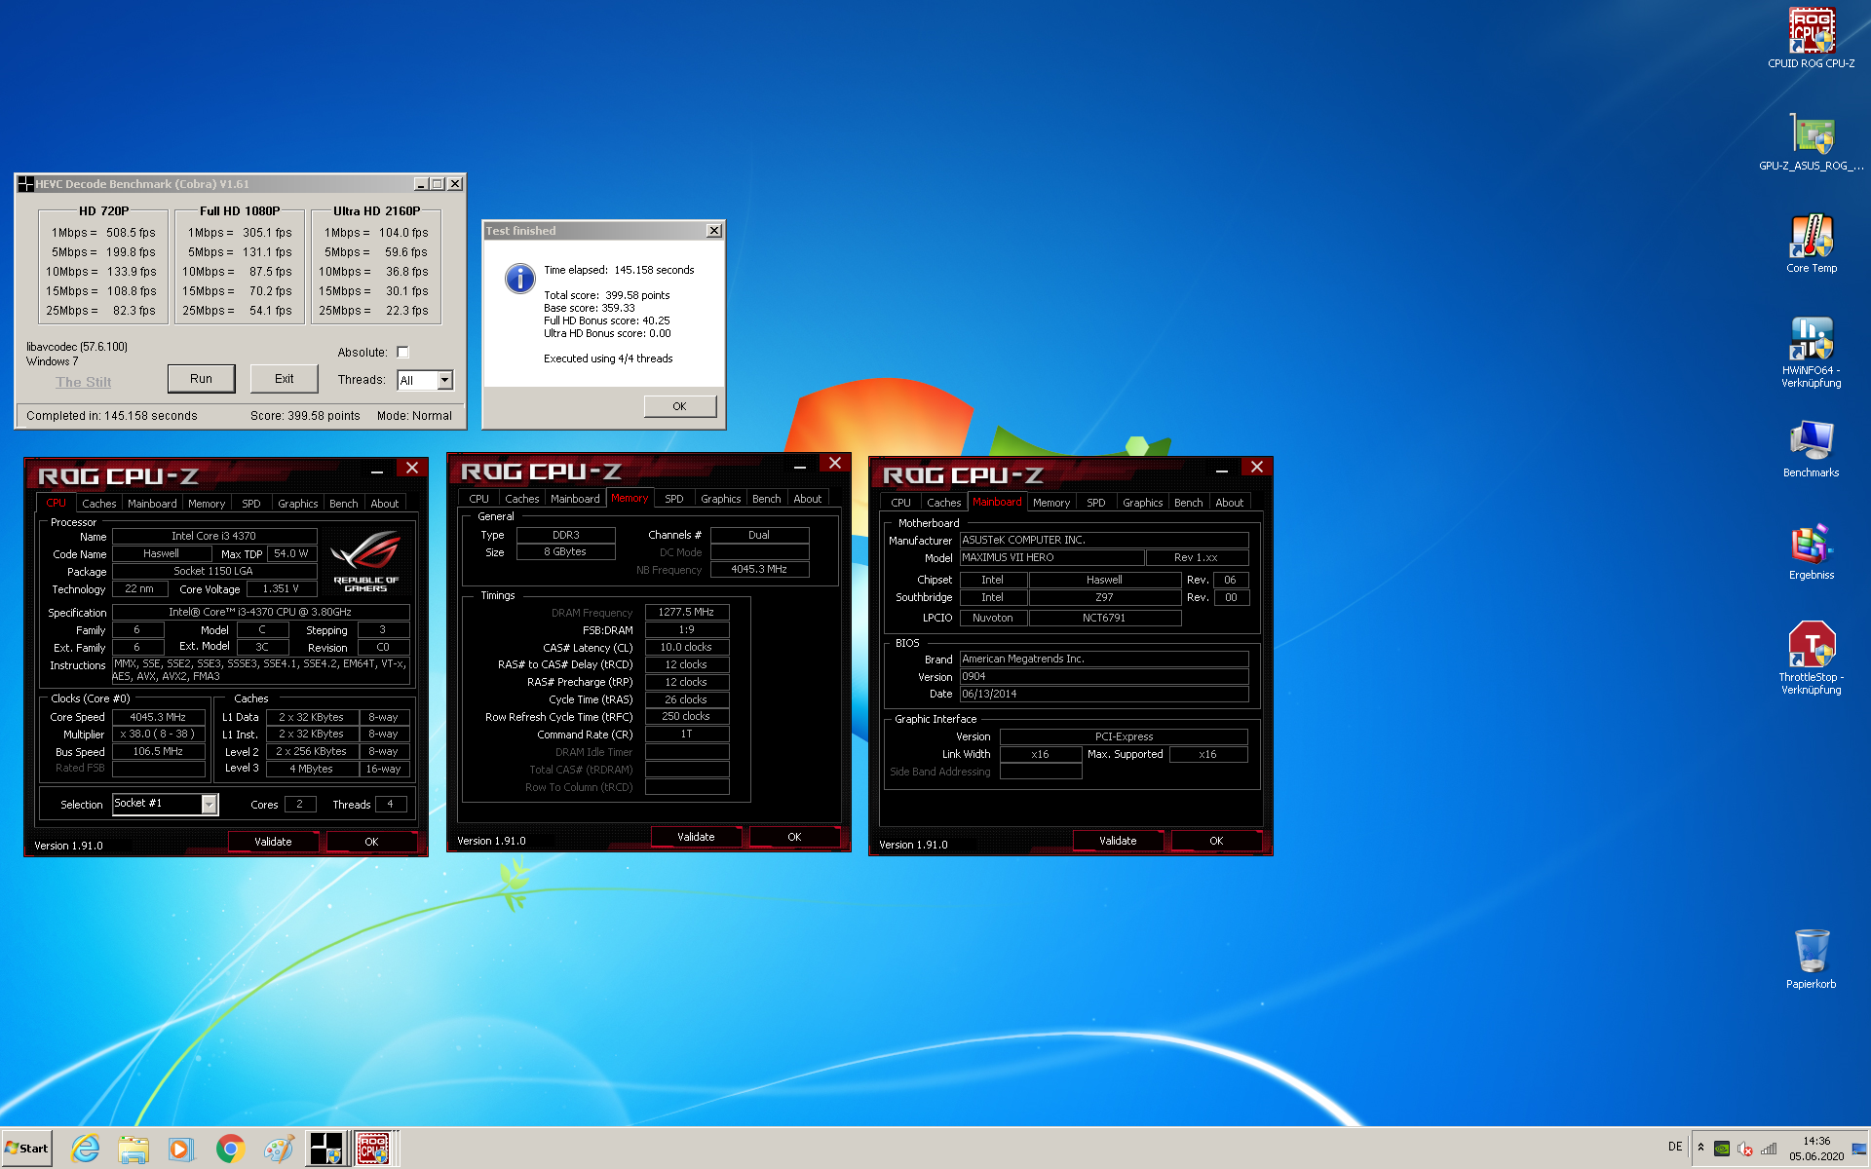Click Run in HEVC Decode Benchmark

[x=201, y=379]
